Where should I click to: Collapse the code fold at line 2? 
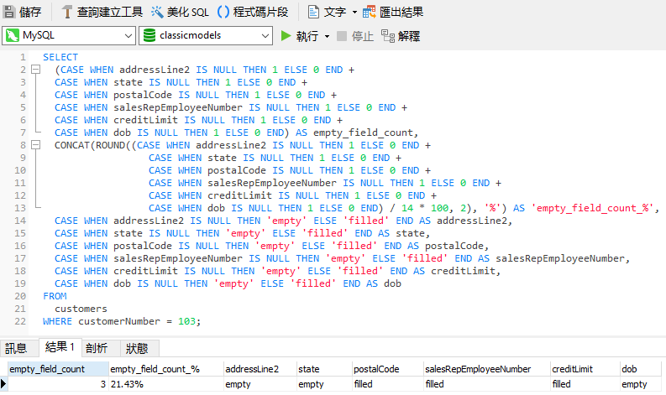click(x=35, y=70)
